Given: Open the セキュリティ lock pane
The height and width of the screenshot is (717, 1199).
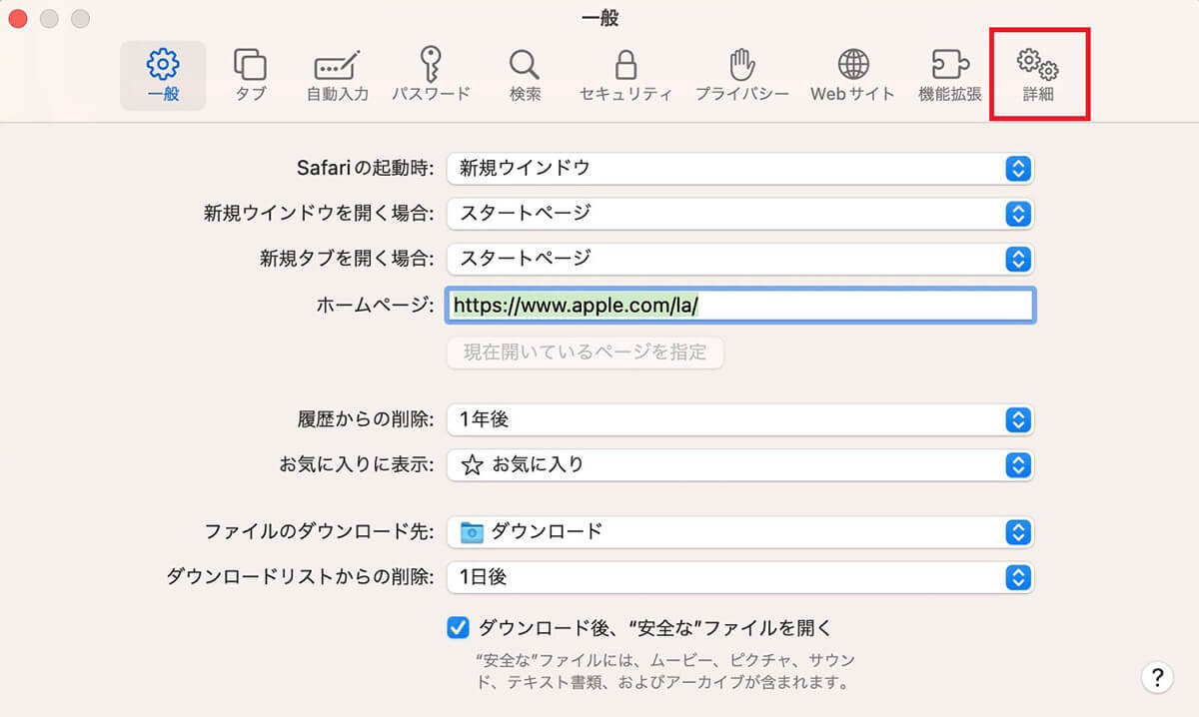Looking at the screenshot, I should click(x=625, y=76).
